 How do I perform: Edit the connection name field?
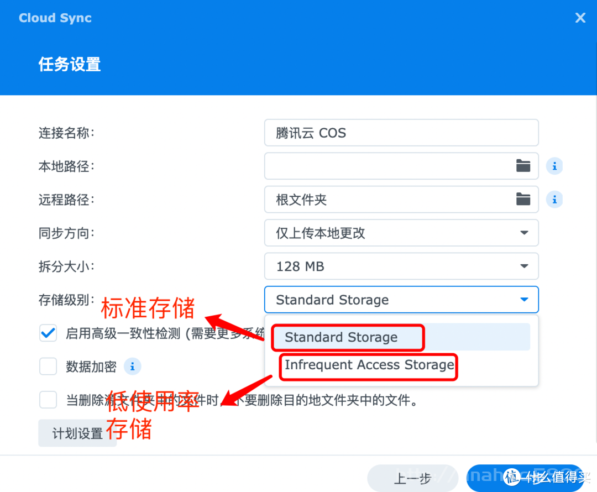pos(401,133)
